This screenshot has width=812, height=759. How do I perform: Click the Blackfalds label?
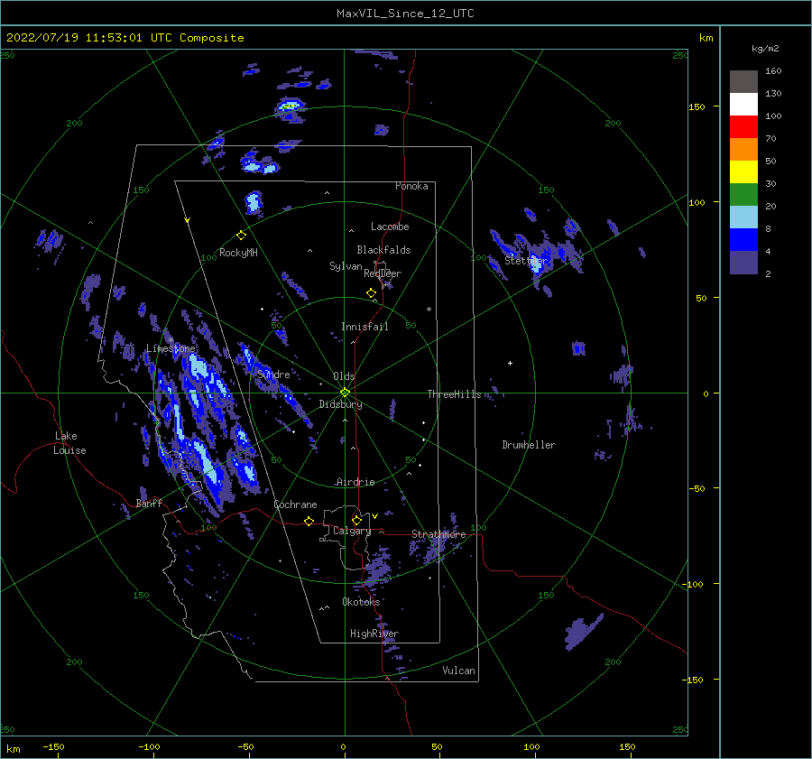(x=383, y=250)
